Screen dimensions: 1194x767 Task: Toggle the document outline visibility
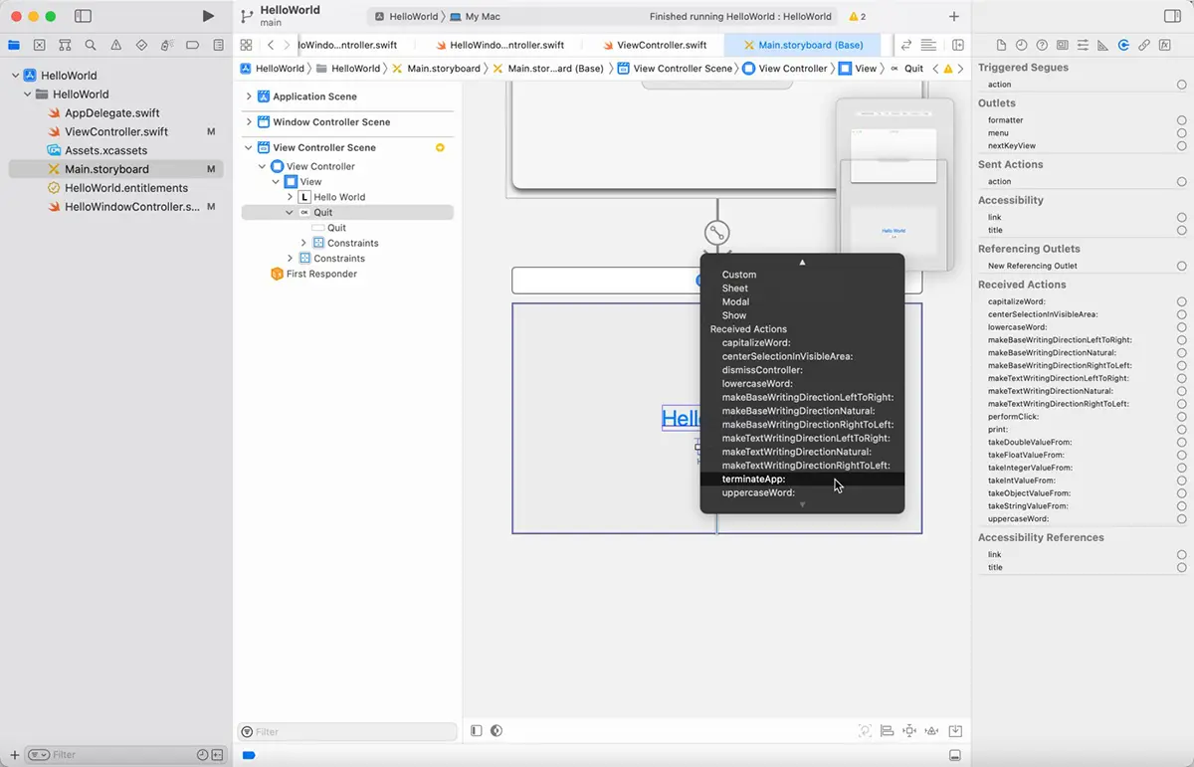point(476,731)
